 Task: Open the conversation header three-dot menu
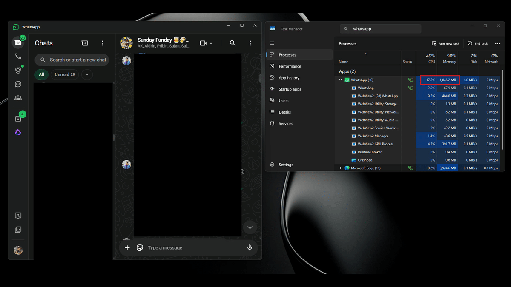click(x=250, y=43)
